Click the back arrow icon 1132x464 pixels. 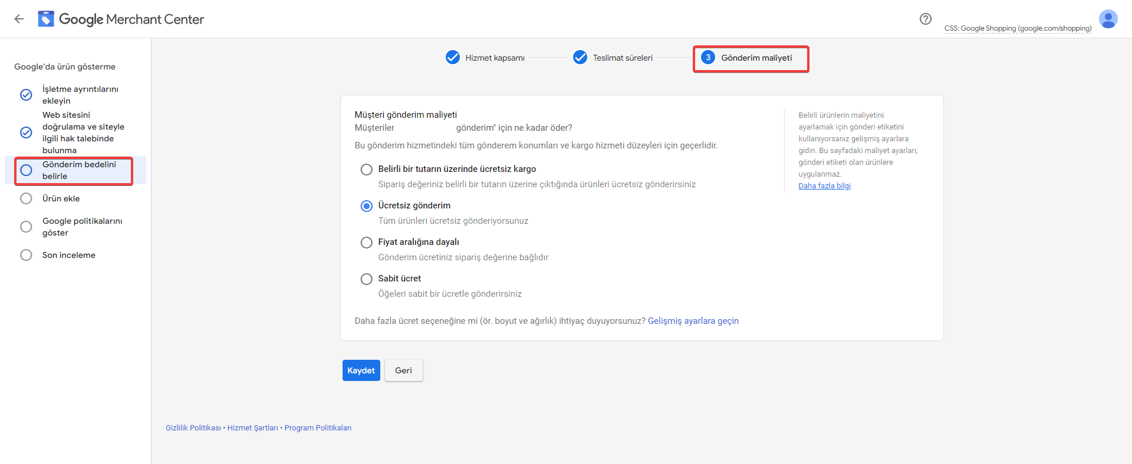pyautogui.click(x=19, y=19)
